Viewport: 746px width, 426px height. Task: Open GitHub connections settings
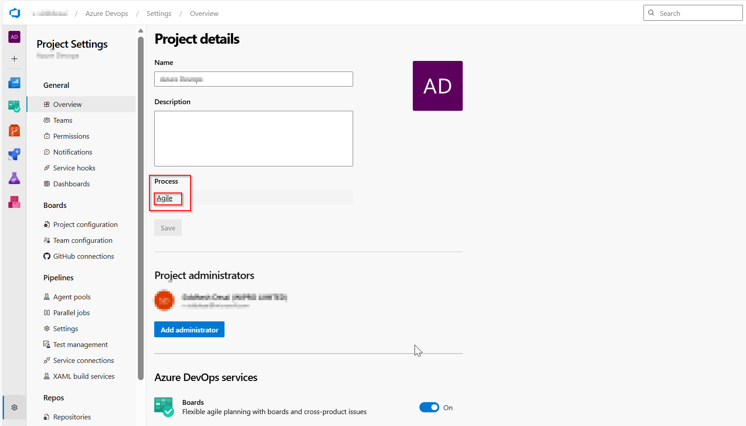click(x=84, y=256)
